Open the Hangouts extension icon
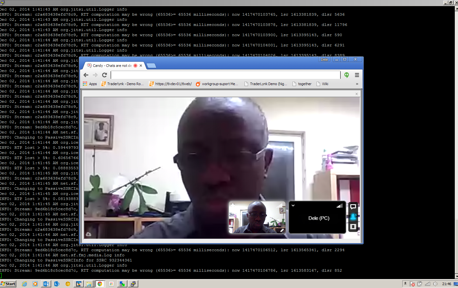 tap(347, 75)
